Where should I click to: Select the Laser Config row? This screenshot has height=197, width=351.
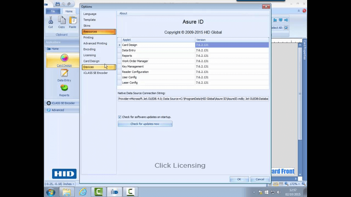(193, 83)
